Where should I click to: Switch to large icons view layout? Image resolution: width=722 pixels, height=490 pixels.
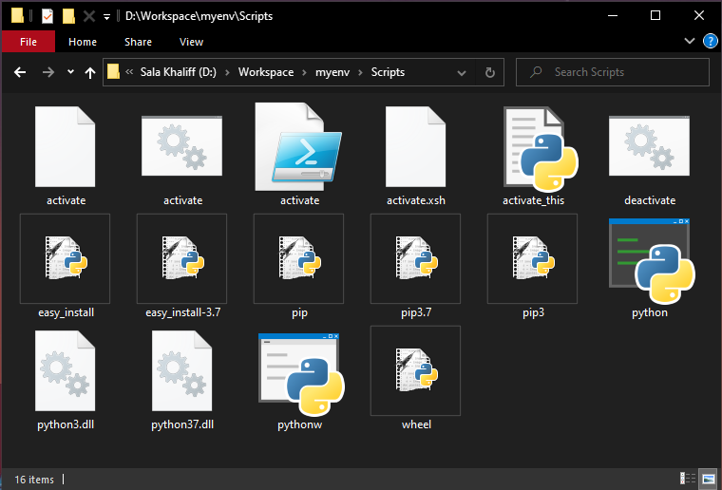[x=708, y=479]
